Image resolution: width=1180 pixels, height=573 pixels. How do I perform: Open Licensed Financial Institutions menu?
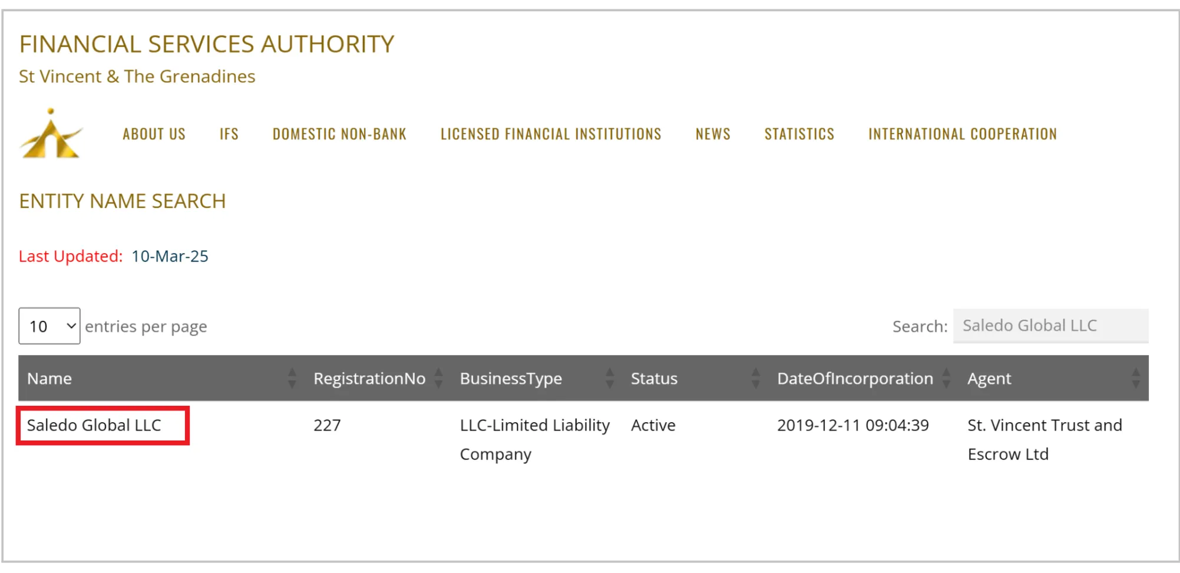click(551, 134)
